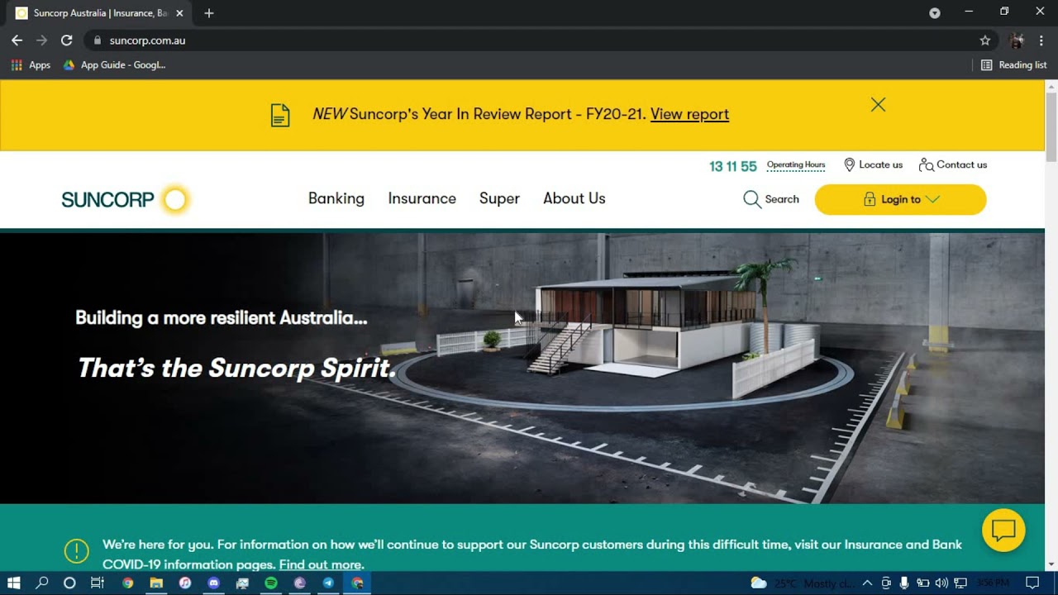The image size is (1058, 595).
Task: Click the Contact us link
Action: [x=953, y=164]
